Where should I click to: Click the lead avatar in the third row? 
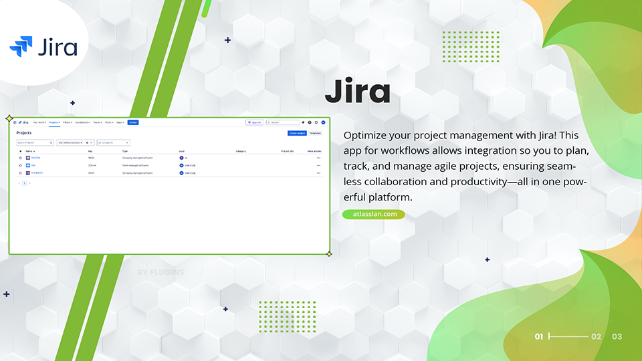pos(181,173)
